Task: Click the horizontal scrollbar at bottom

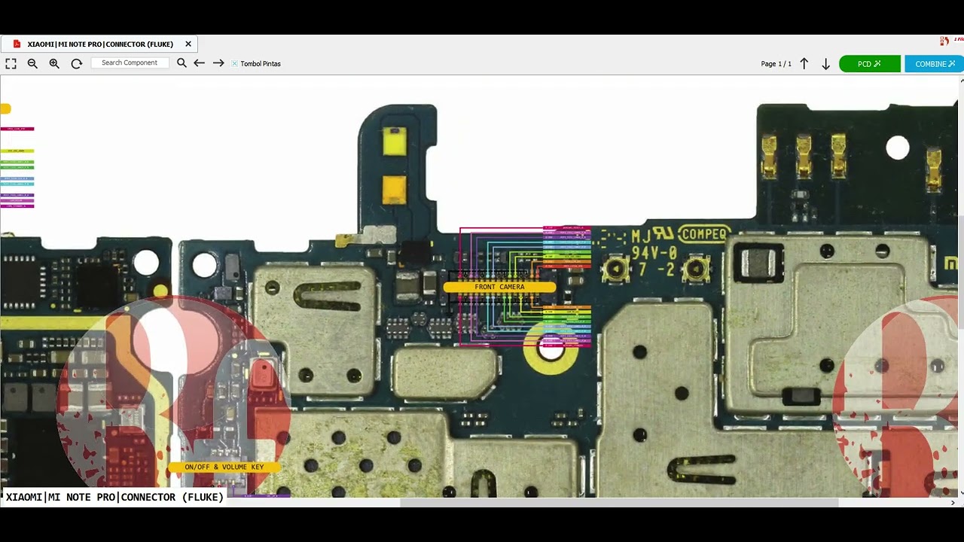Action: (619, 502)
